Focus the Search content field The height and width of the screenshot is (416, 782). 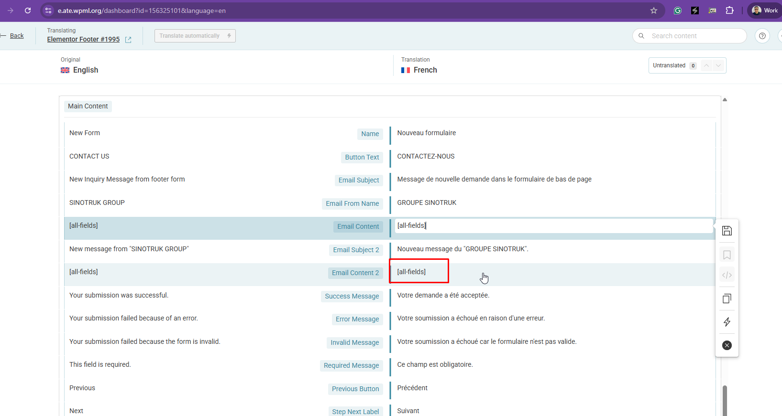[690, 36]
